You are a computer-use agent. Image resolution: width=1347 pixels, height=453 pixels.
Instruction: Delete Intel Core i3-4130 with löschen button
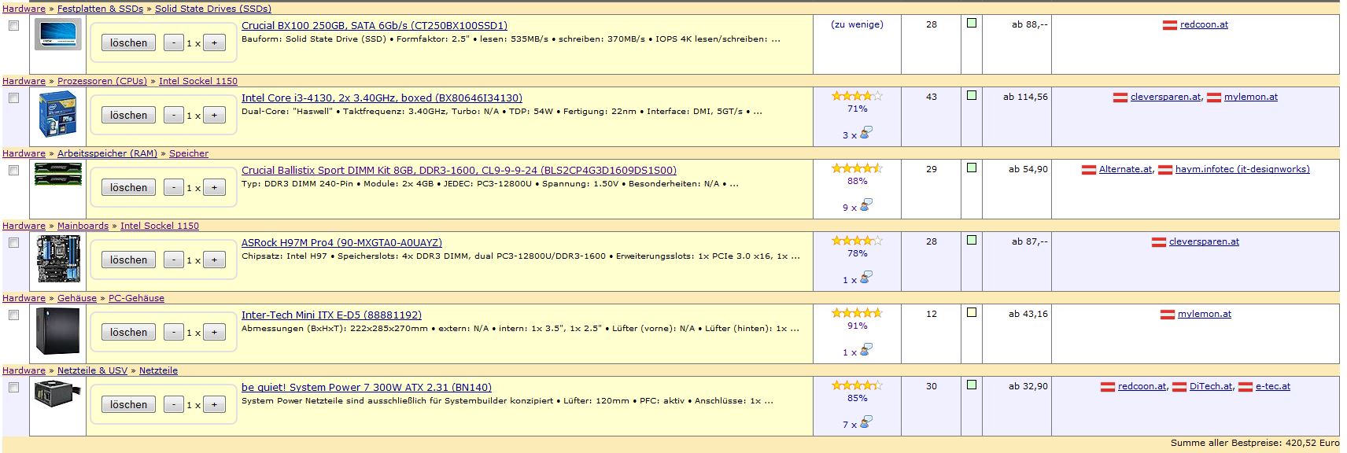[x=128, y=115]
